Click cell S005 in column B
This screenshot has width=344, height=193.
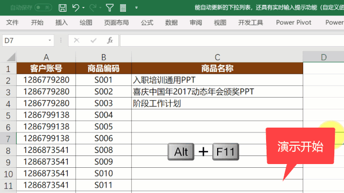point(104,127)
